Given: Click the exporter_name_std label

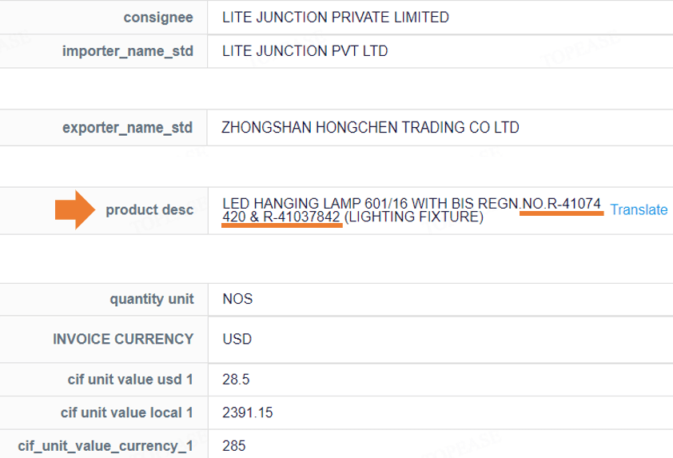Looking at the screenshot, I should (128, 127).
